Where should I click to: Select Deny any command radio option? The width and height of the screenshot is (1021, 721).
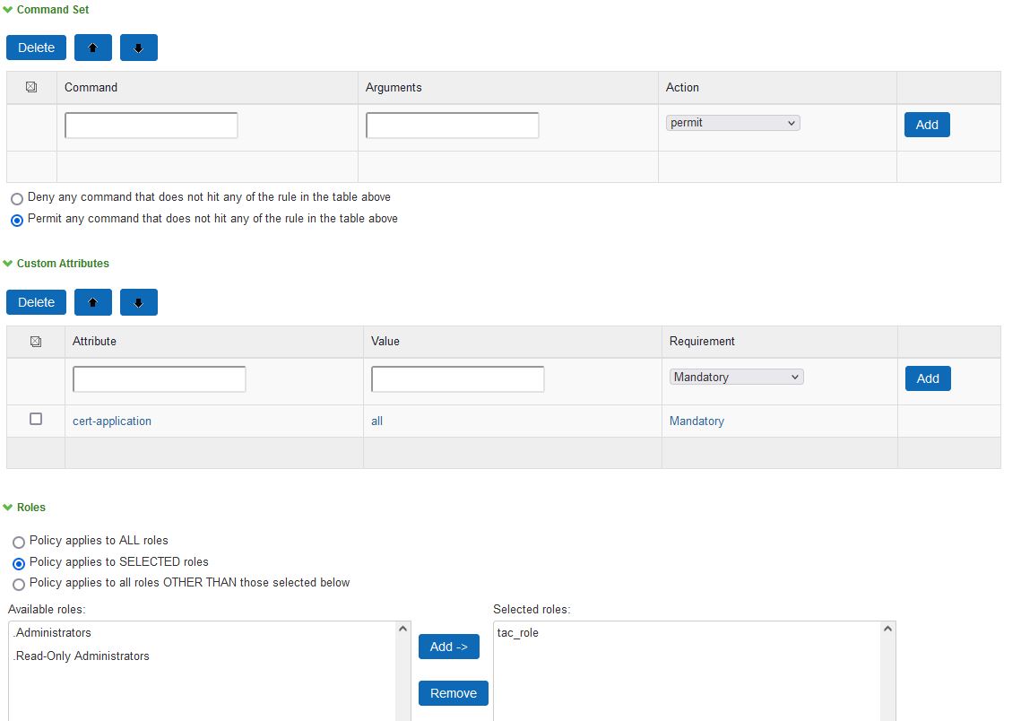tap(17, 199)
